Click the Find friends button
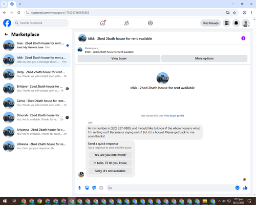Screen dimensions: 256x205 tap(210, 23)
